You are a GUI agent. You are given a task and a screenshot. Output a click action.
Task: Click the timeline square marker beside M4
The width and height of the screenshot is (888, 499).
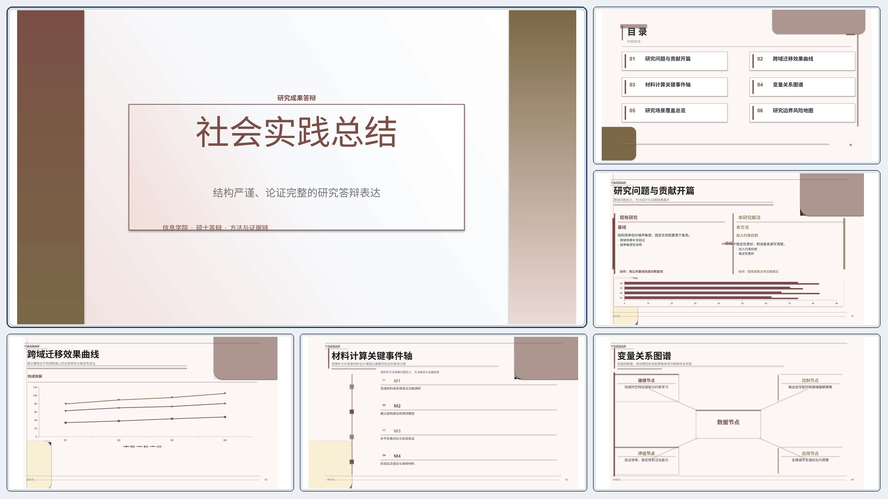tap(351, 462)
